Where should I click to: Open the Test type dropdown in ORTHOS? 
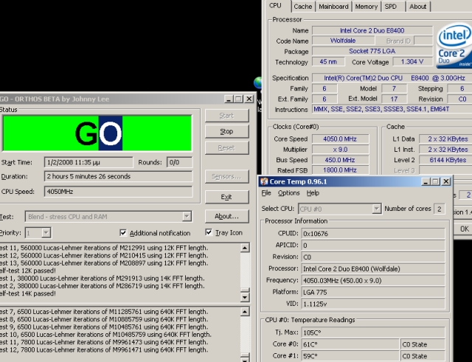click(x=187, y=216)
